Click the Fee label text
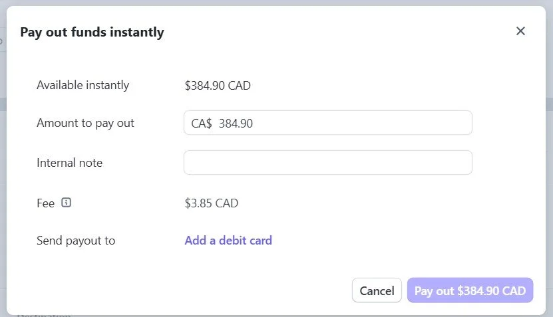Image resolution: width=553 pixels, height=317 pixels. click(x=45, y=203)
